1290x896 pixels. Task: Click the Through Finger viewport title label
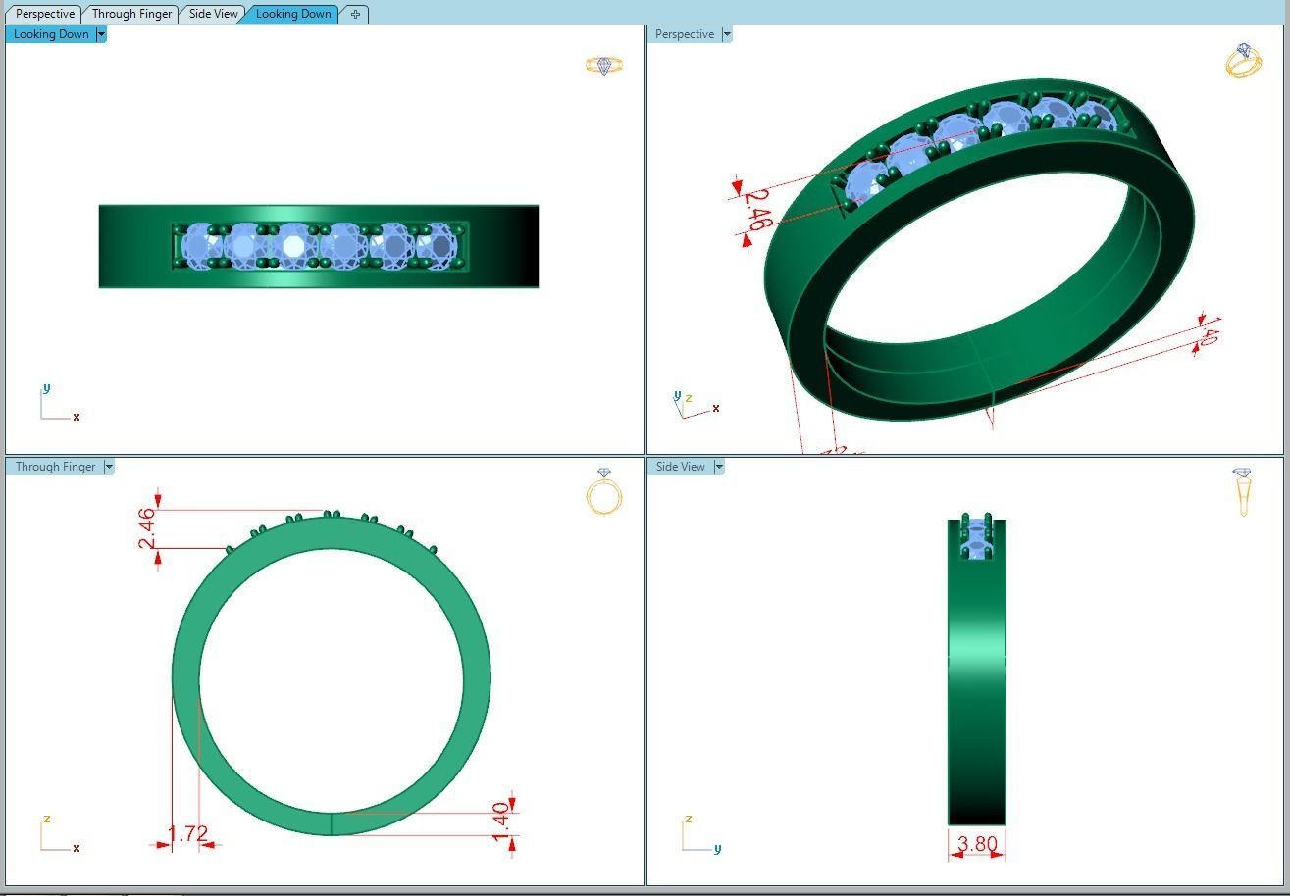point(56,467)
